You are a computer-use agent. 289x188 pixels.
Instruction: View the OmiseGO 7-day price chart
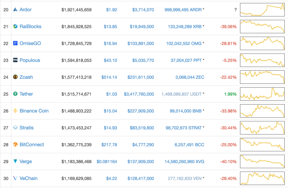coord(262,43)
